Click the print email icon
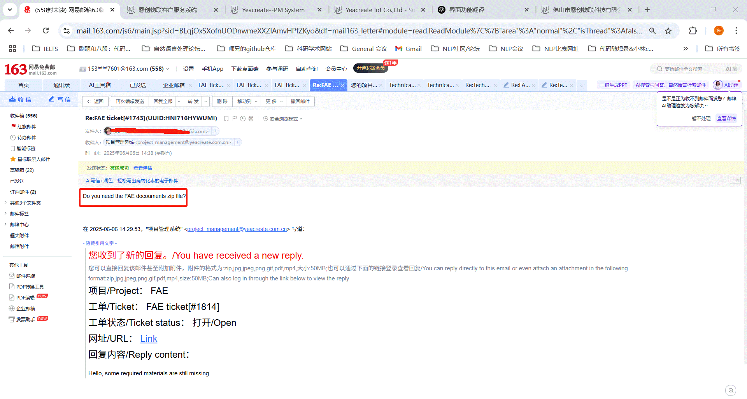Image resolution: width=747 pixels, height=399 pixels. [251, 119]
